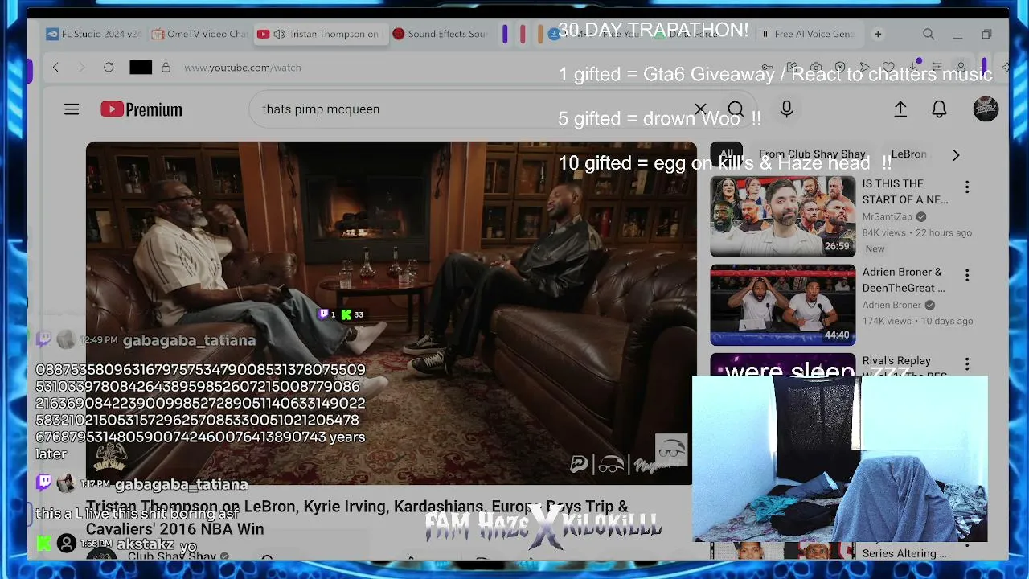Open the 26:59 MrSantiZap video thumbnail
1029x579 pixels.
tap(783, 216)
